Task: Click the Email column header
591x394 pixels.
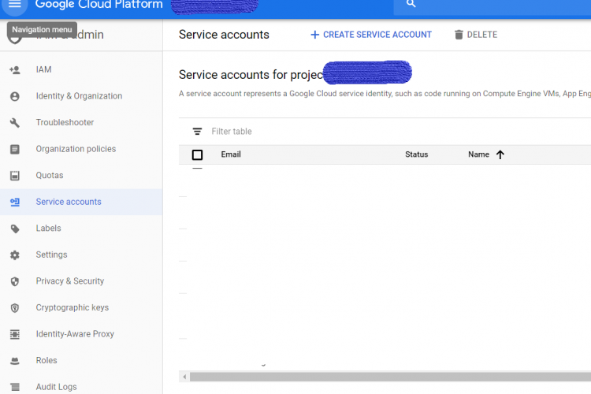Action: click(x=231, y=154)
